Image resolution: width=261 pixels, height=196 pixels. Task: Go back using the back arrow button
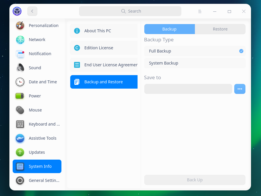[32, 11]
